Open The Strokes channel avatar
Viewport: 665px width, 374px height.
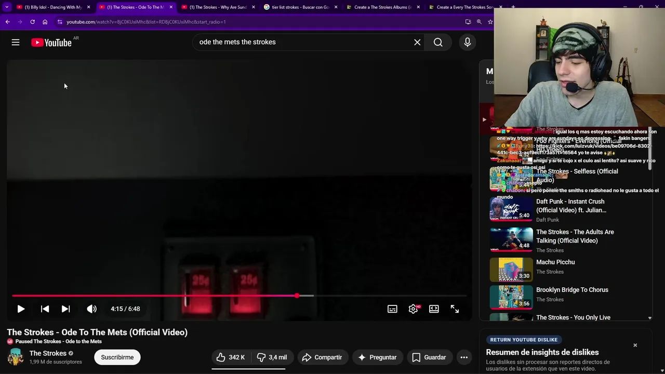click(15, 357)
